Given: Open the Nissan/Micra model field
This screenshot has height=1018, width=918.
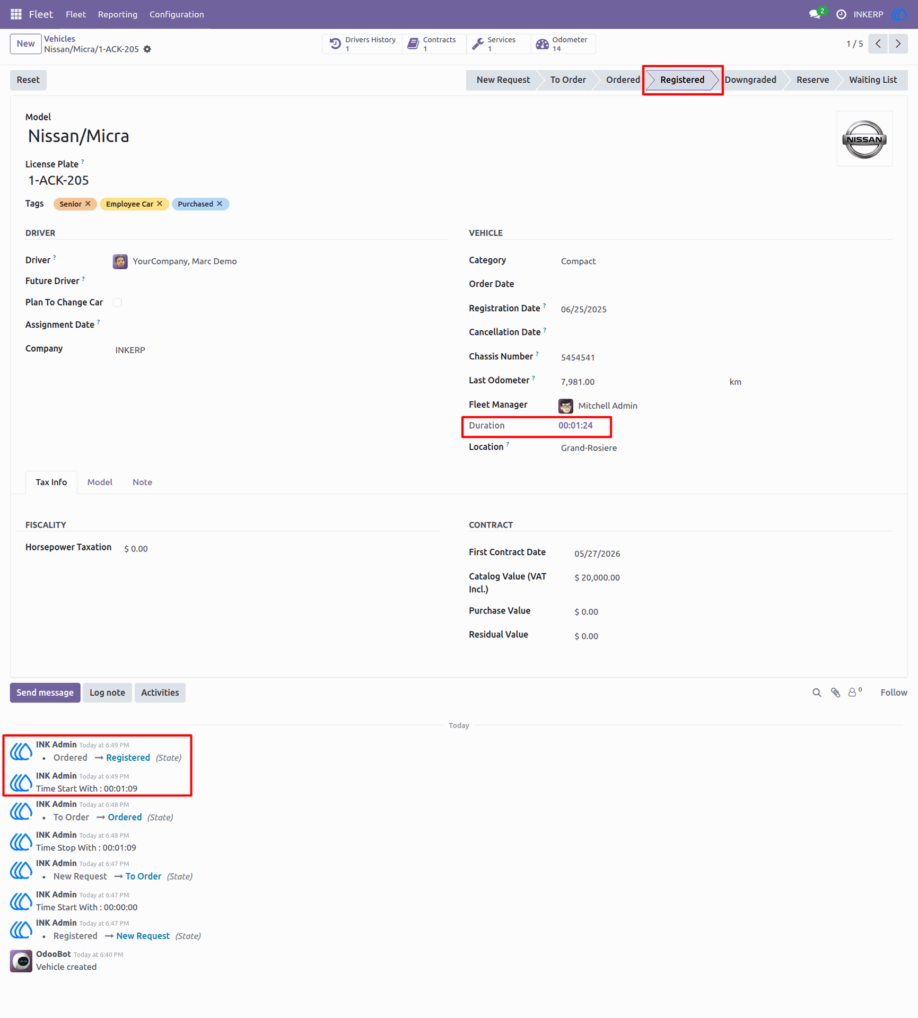Looking at the screenshot, I should pos(78,136).
